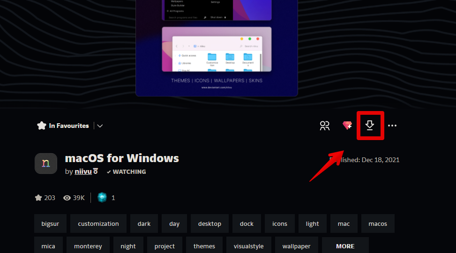Image resolution: width=456 pixels, height=253 pixels.
Task: Select the night tag
Action: click(x=128, y=246)
